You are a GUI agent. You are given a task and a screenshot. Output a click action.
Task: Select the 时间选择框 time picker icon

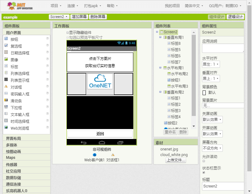6,121
